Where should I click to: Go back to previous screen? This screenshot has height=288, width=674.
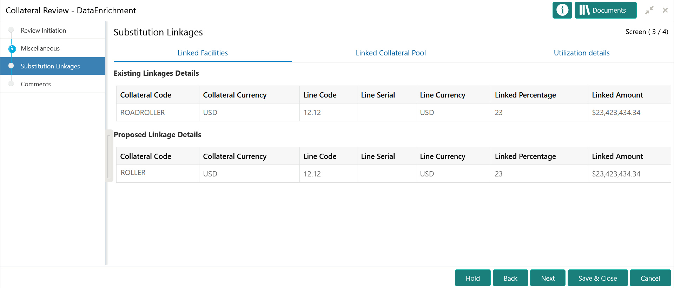(x=510, y=278)
